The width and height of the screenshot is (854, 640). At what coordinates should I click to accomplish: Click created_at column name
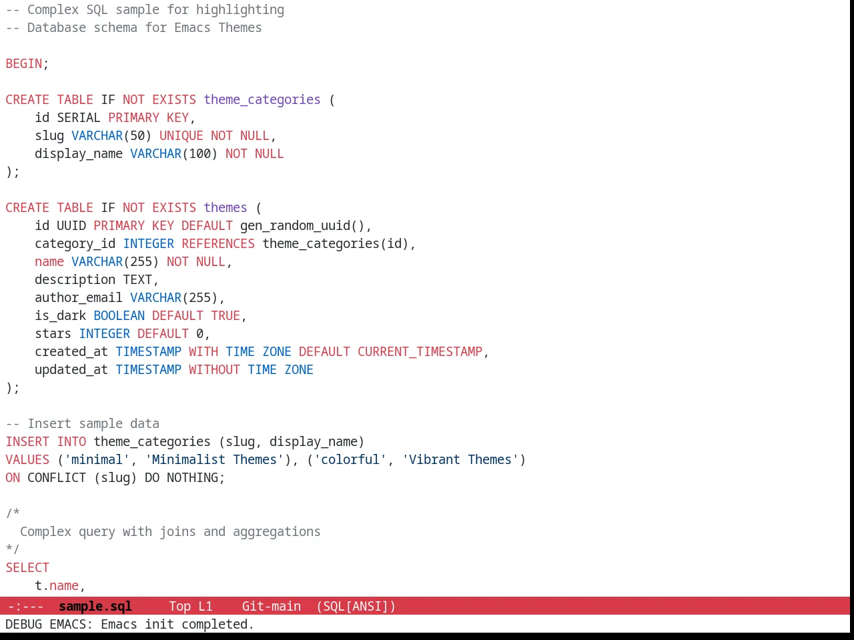pos(71,351)
